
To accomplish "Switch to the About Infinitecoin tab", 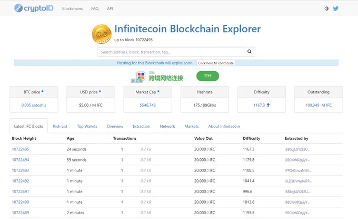I will [224, 126].
